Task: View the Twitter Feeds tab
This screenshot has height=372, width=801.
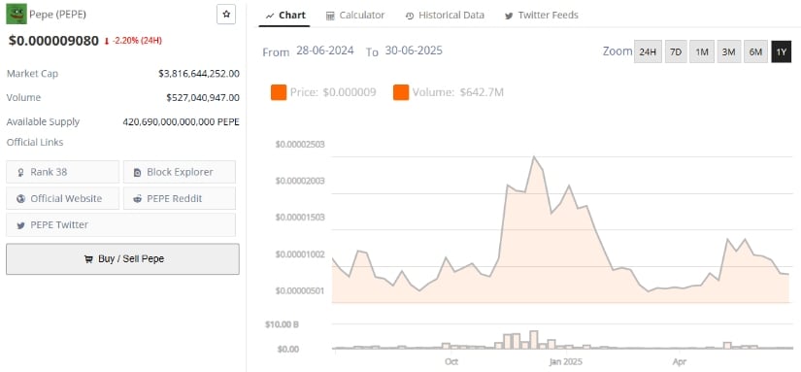Action: coord(542,16)
